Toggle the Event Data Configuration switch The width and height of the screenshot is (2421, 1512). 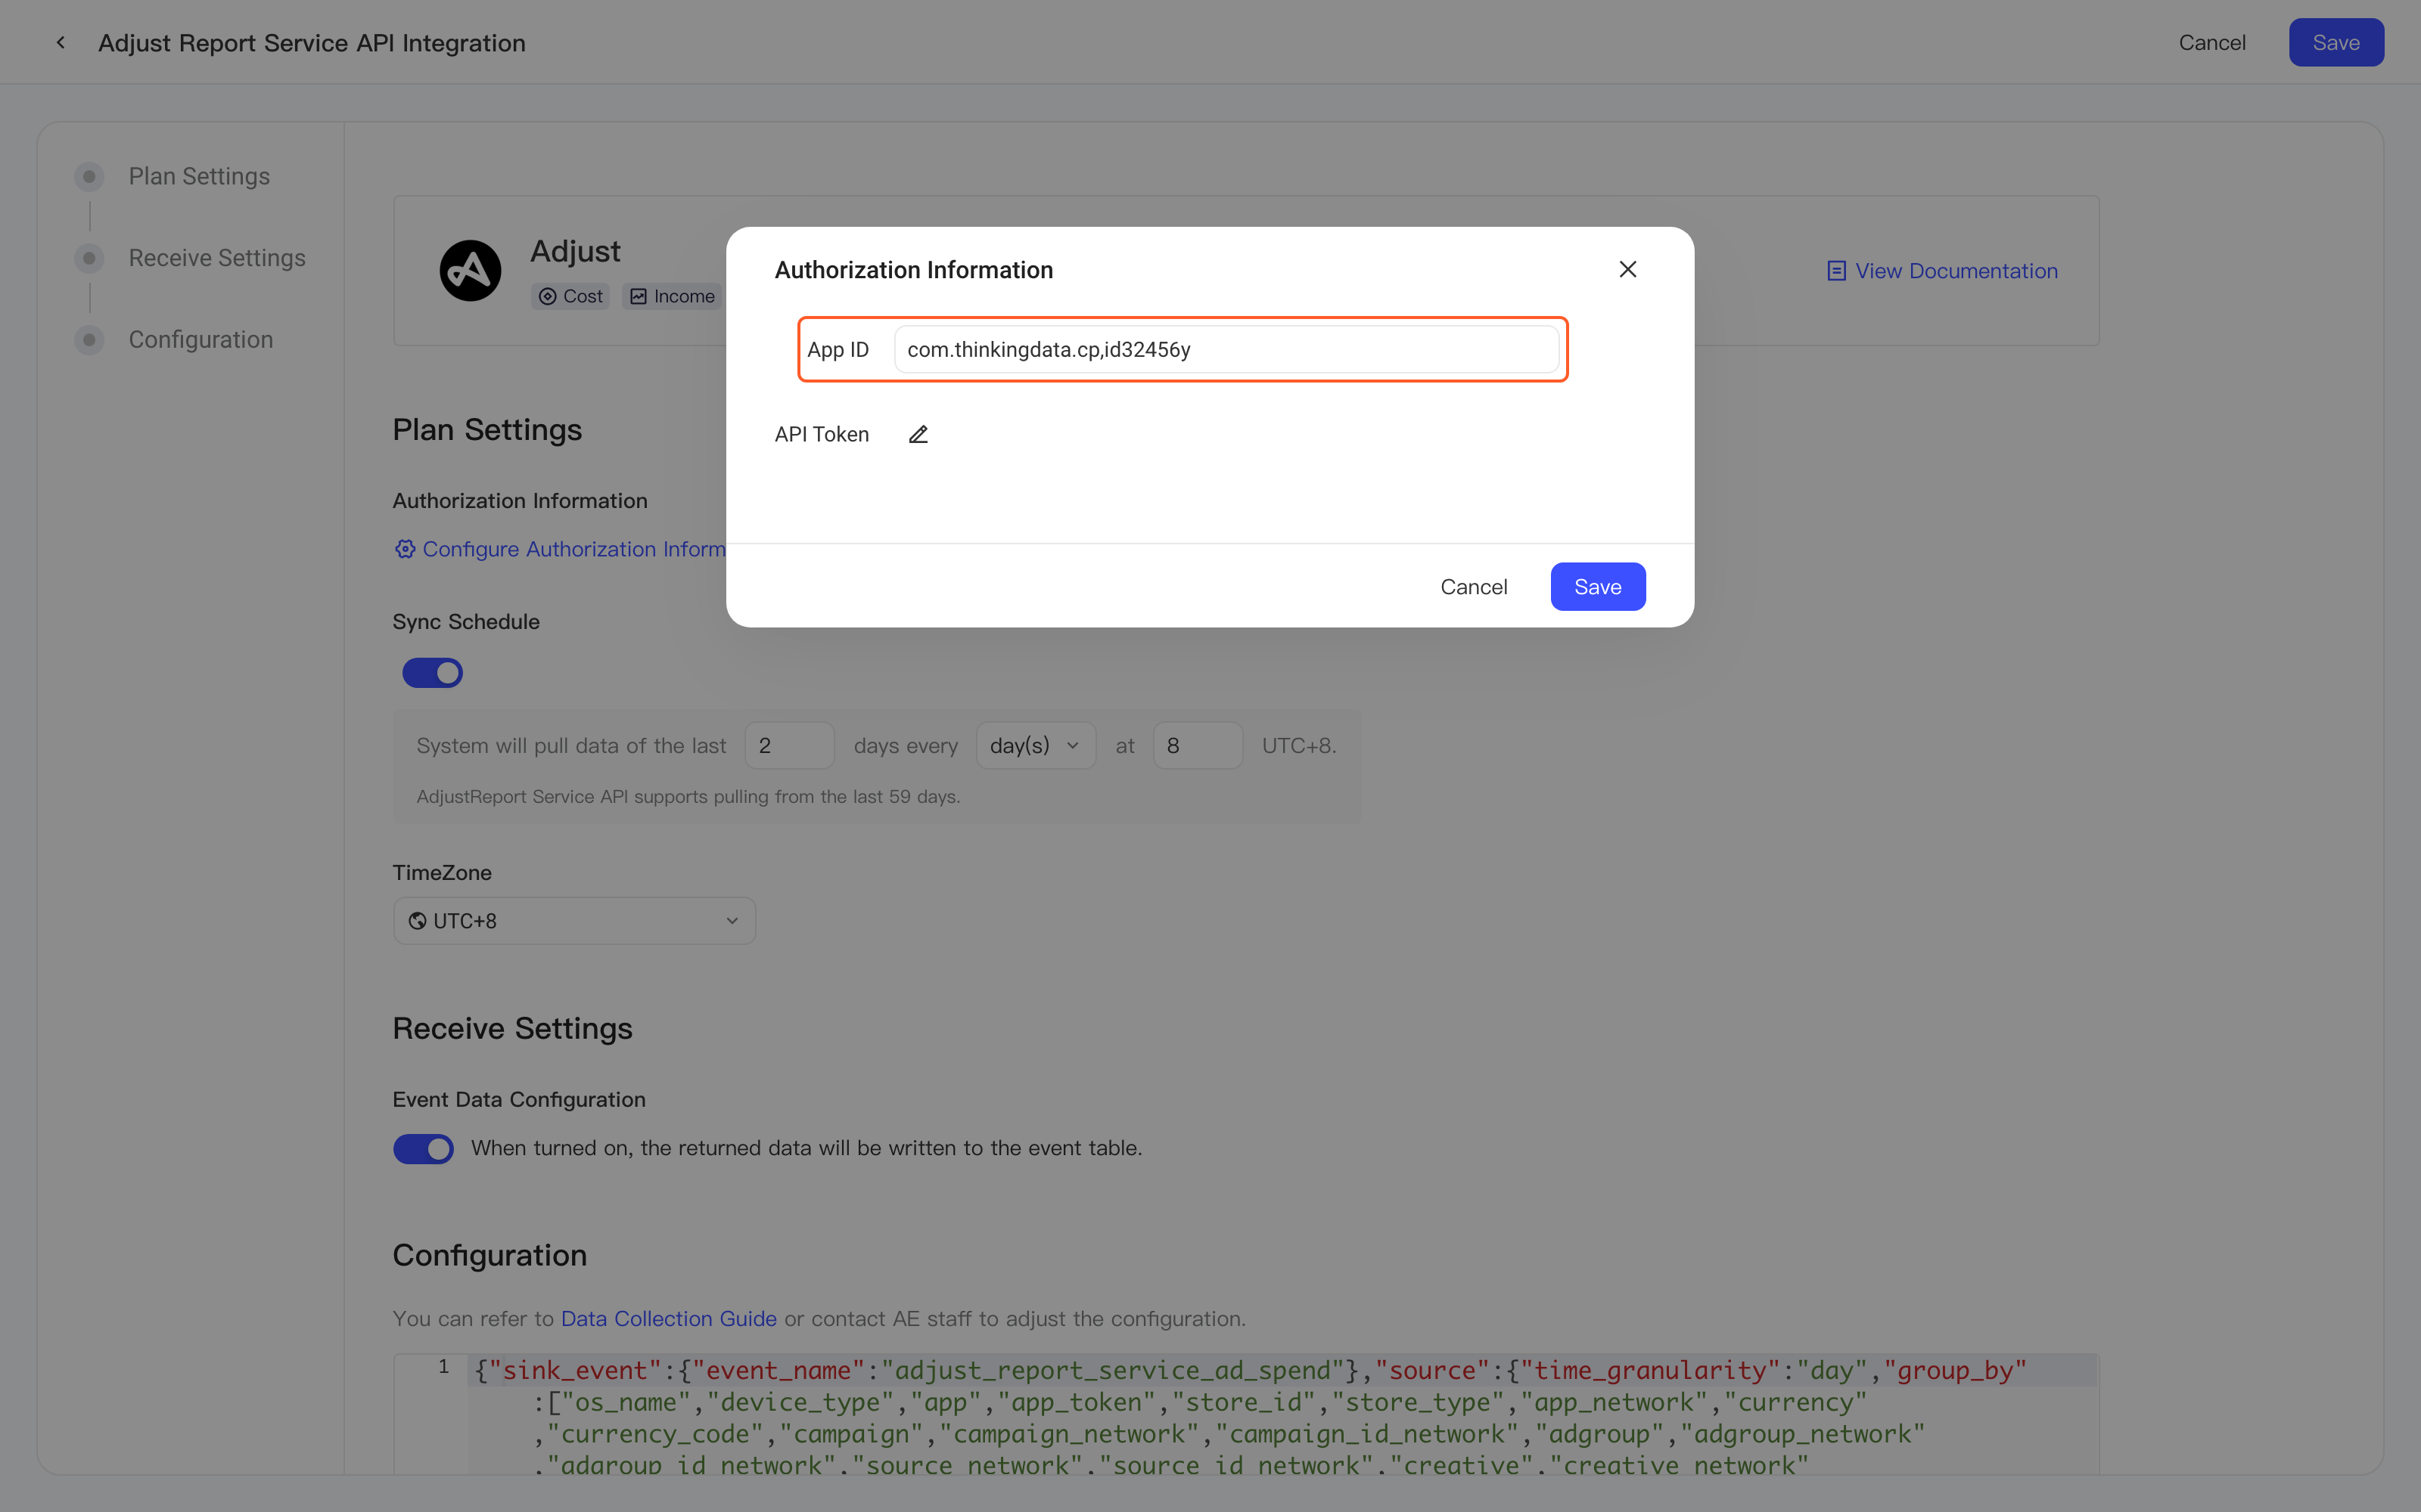tap(423, 1149)
